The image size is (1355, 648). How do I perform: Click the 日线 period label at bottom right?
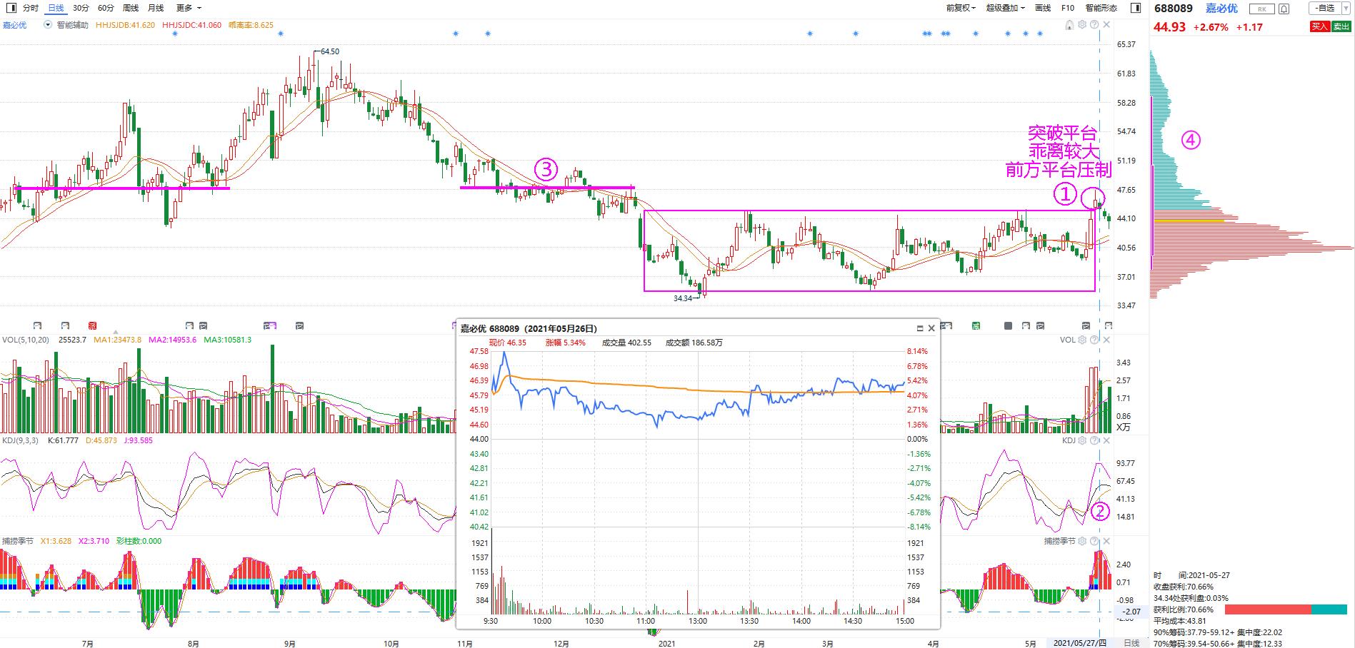[1132, 643]
